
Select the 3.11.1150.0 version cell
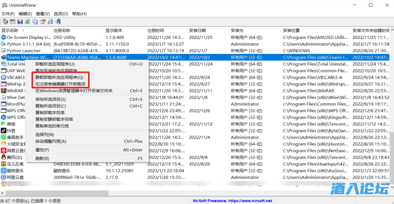pyautogui.click(x=117, y=44)
